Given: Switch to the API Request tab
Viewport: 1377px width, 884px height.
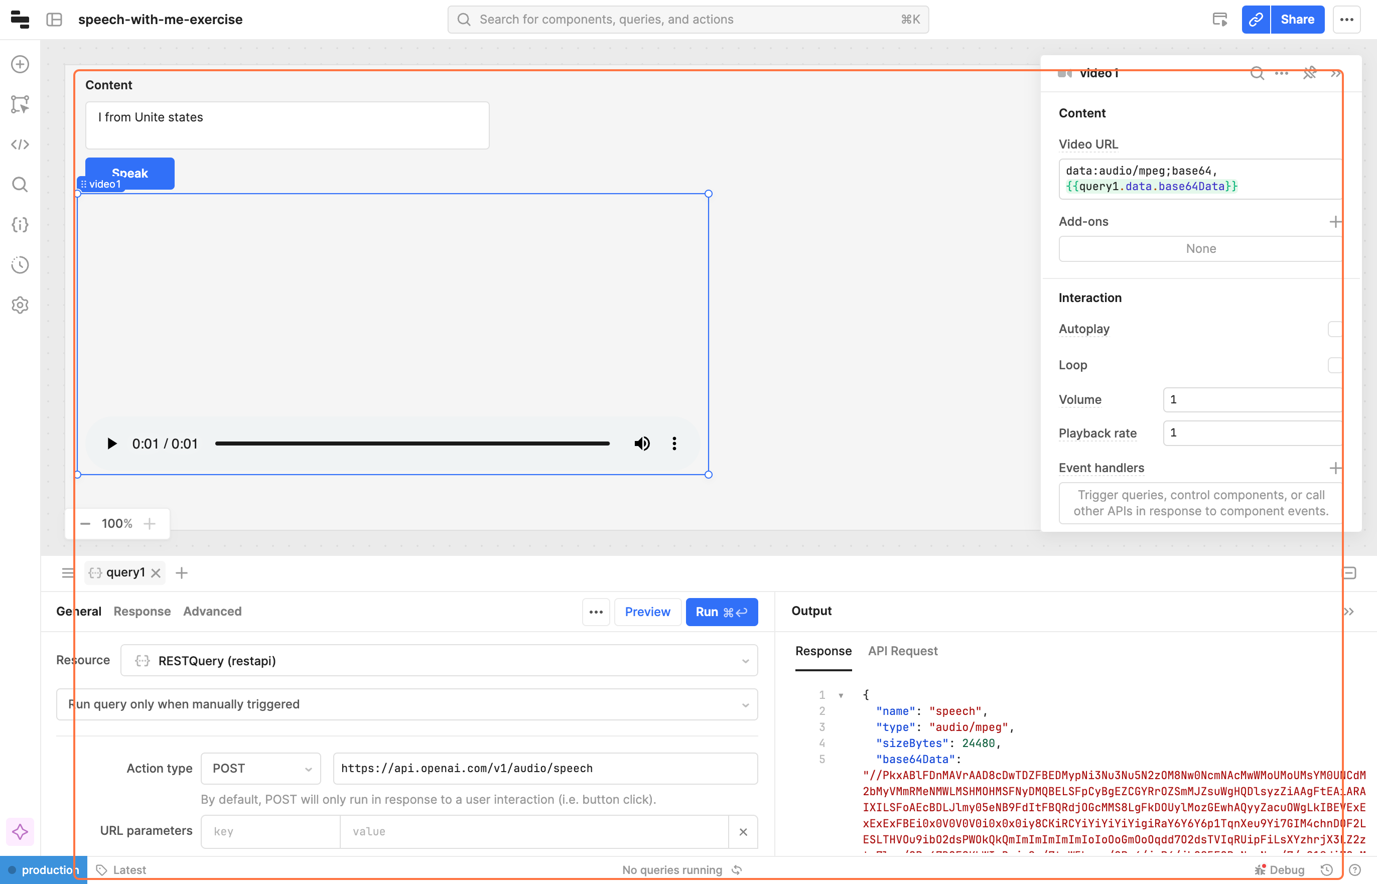Looking at the screenshot, I should [x=902, y=651].
